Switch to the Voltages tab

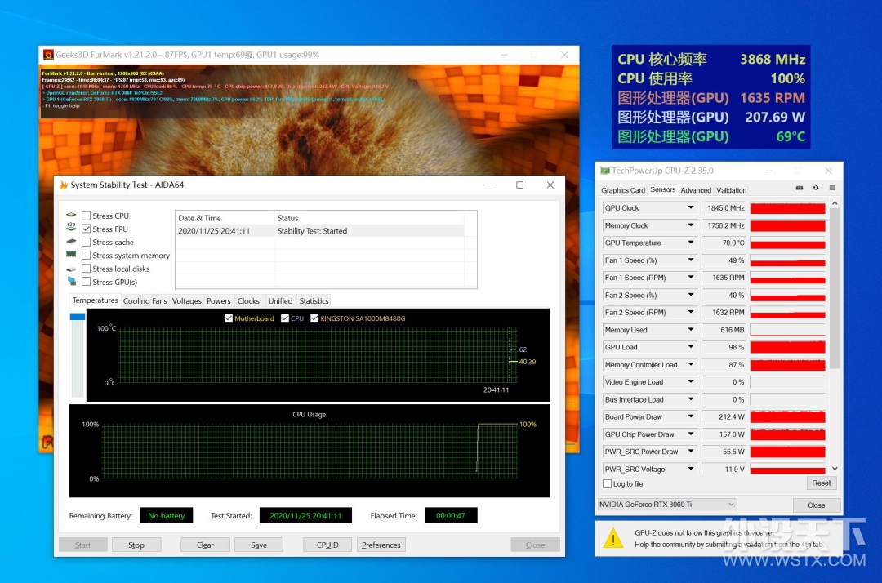click(x=187, y=300)
